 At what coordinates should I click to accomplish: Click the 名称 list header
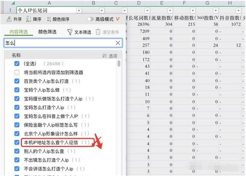16,55
